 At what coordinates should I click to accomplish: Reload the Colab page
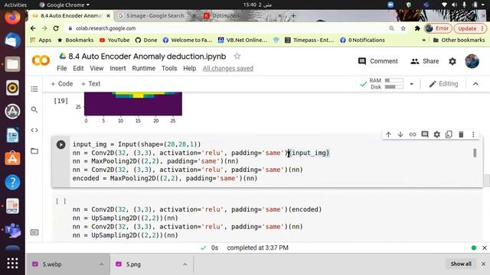point(56,28)
